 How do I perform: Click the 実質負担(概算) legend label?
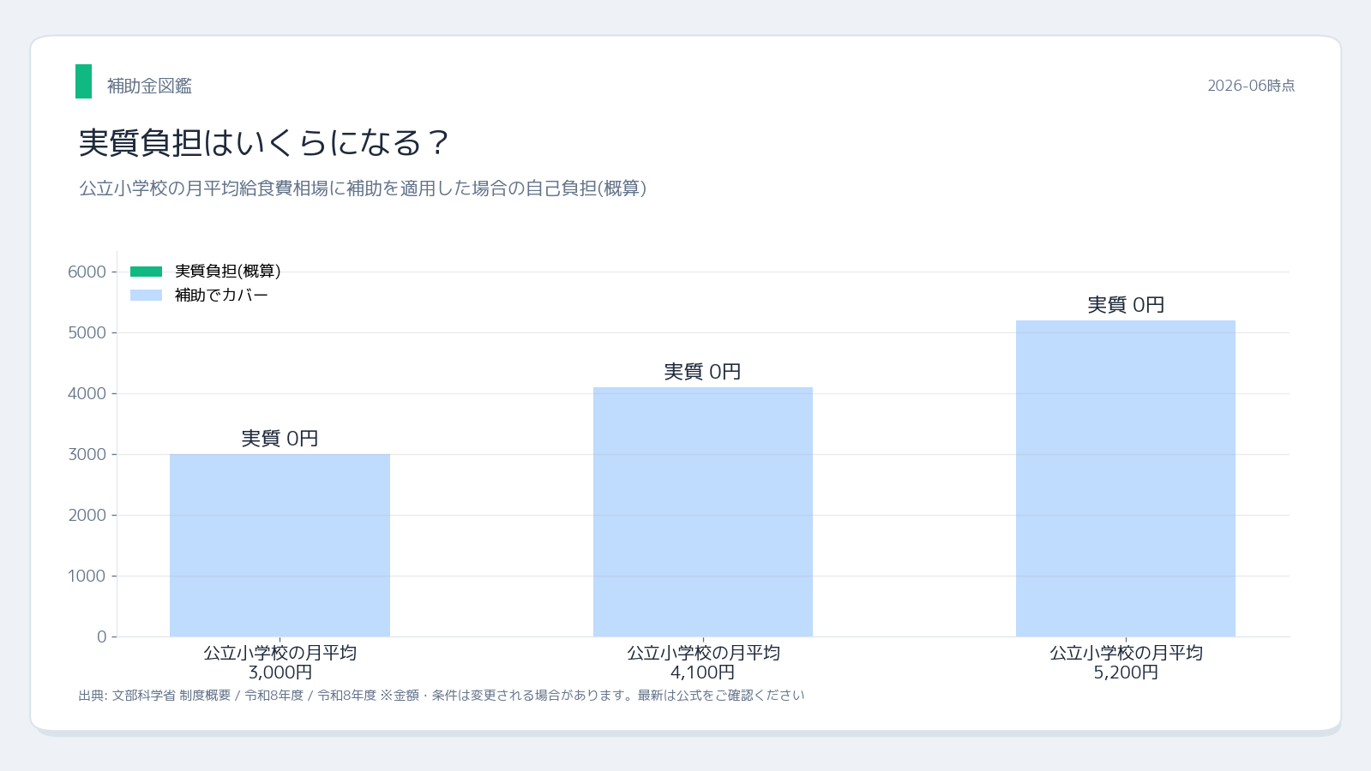tap(228, 272)
